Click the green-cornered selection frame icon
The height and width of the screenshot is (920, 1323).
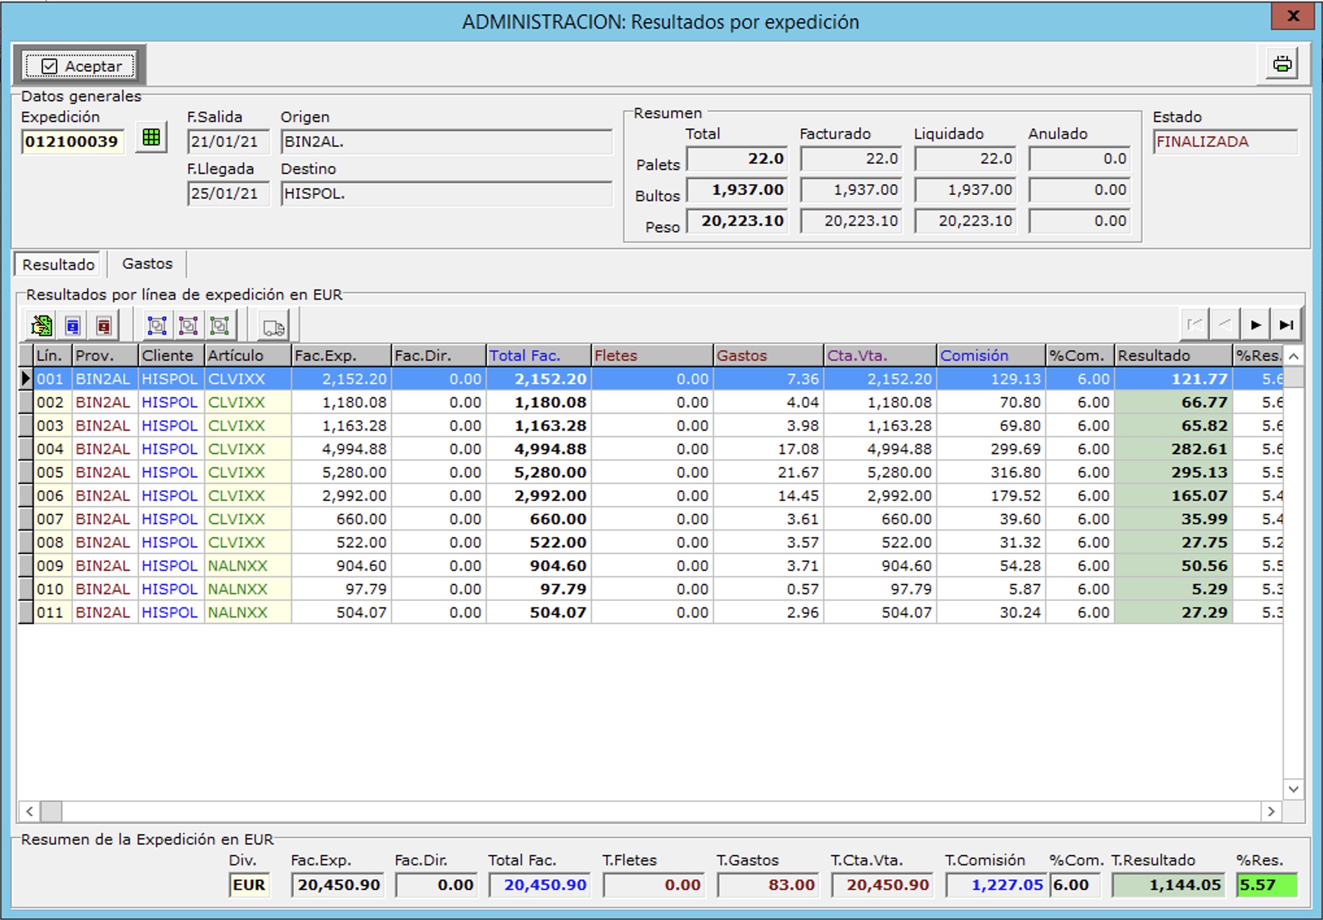pos(219,326)
